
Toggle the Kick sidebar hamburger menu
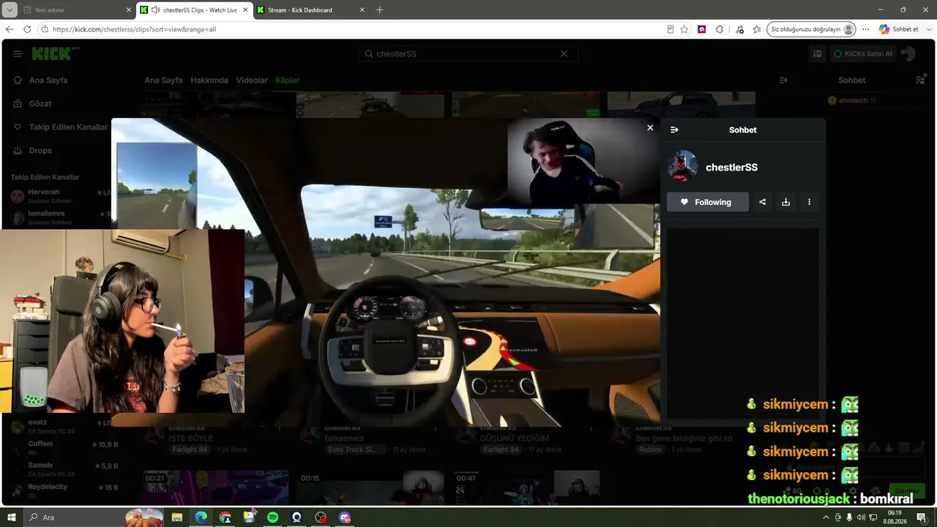point(18,53)
